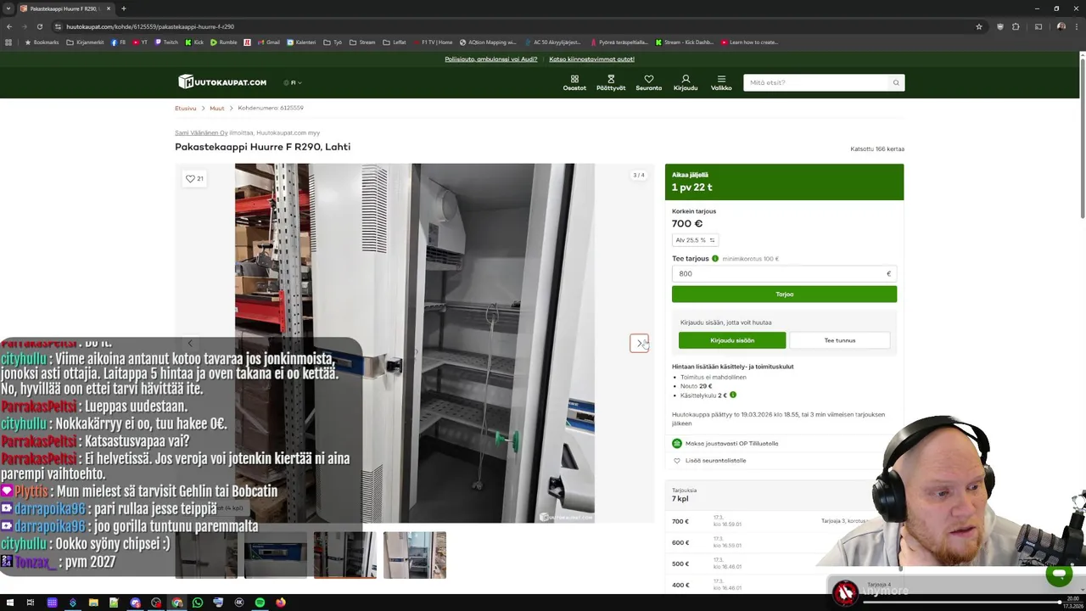Open the Kick bookmark
Image resolution: width=1086 pixels, height=611 pixels.
(195, 42)
